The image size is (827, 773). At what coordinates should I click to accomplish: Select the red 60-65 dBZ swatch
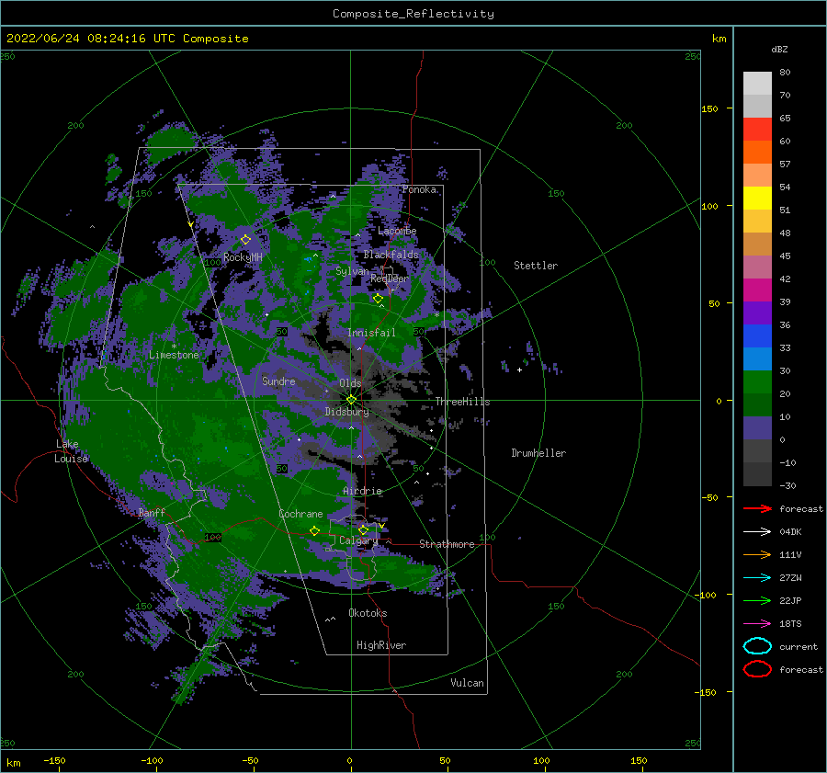pos(757,130)
